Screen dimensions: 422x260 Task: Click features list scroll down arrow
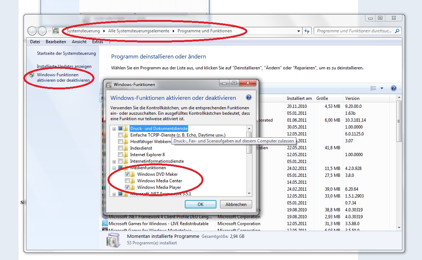249,194
